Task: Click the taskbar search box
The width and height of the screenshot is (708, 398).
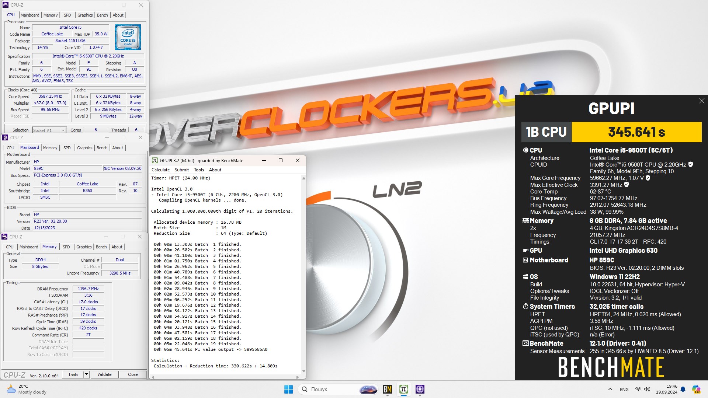Action: (338, 389)
